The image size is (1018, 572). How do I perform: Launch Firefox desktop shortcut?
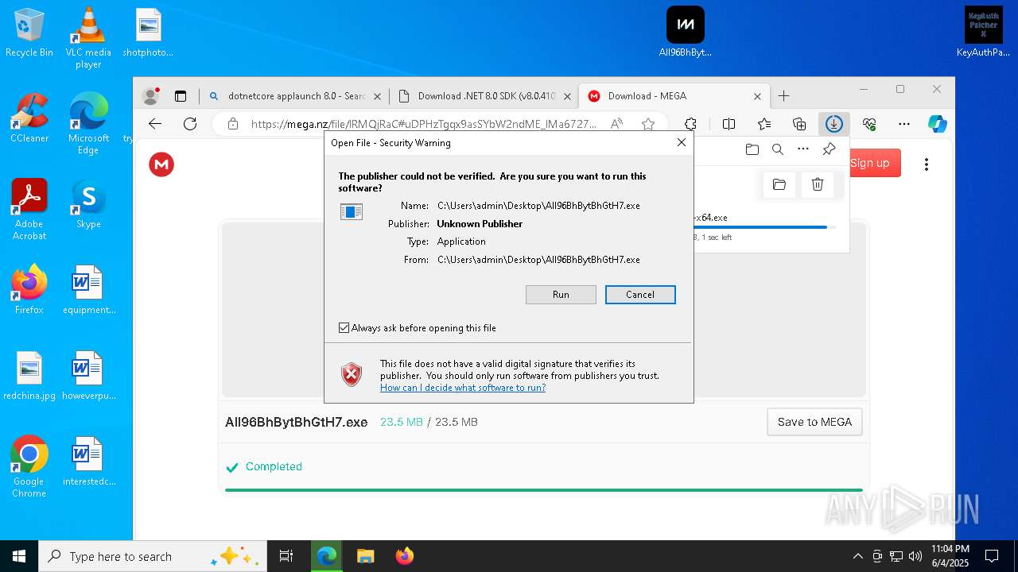pyautogui.click(x=29, y=291)
